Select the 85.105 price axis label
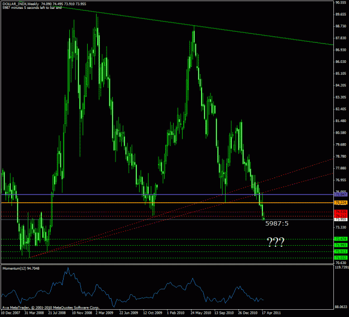 341,74
